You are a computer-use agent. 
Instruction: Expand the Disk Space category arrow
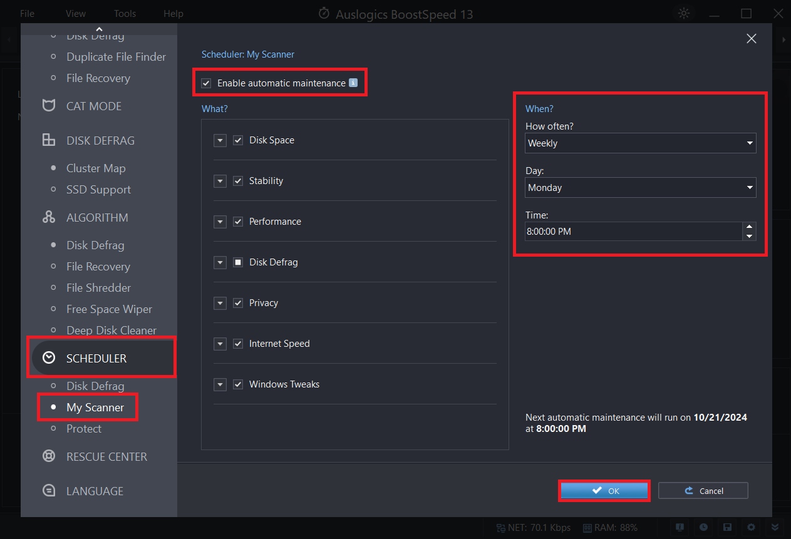[x=220, y=140]
